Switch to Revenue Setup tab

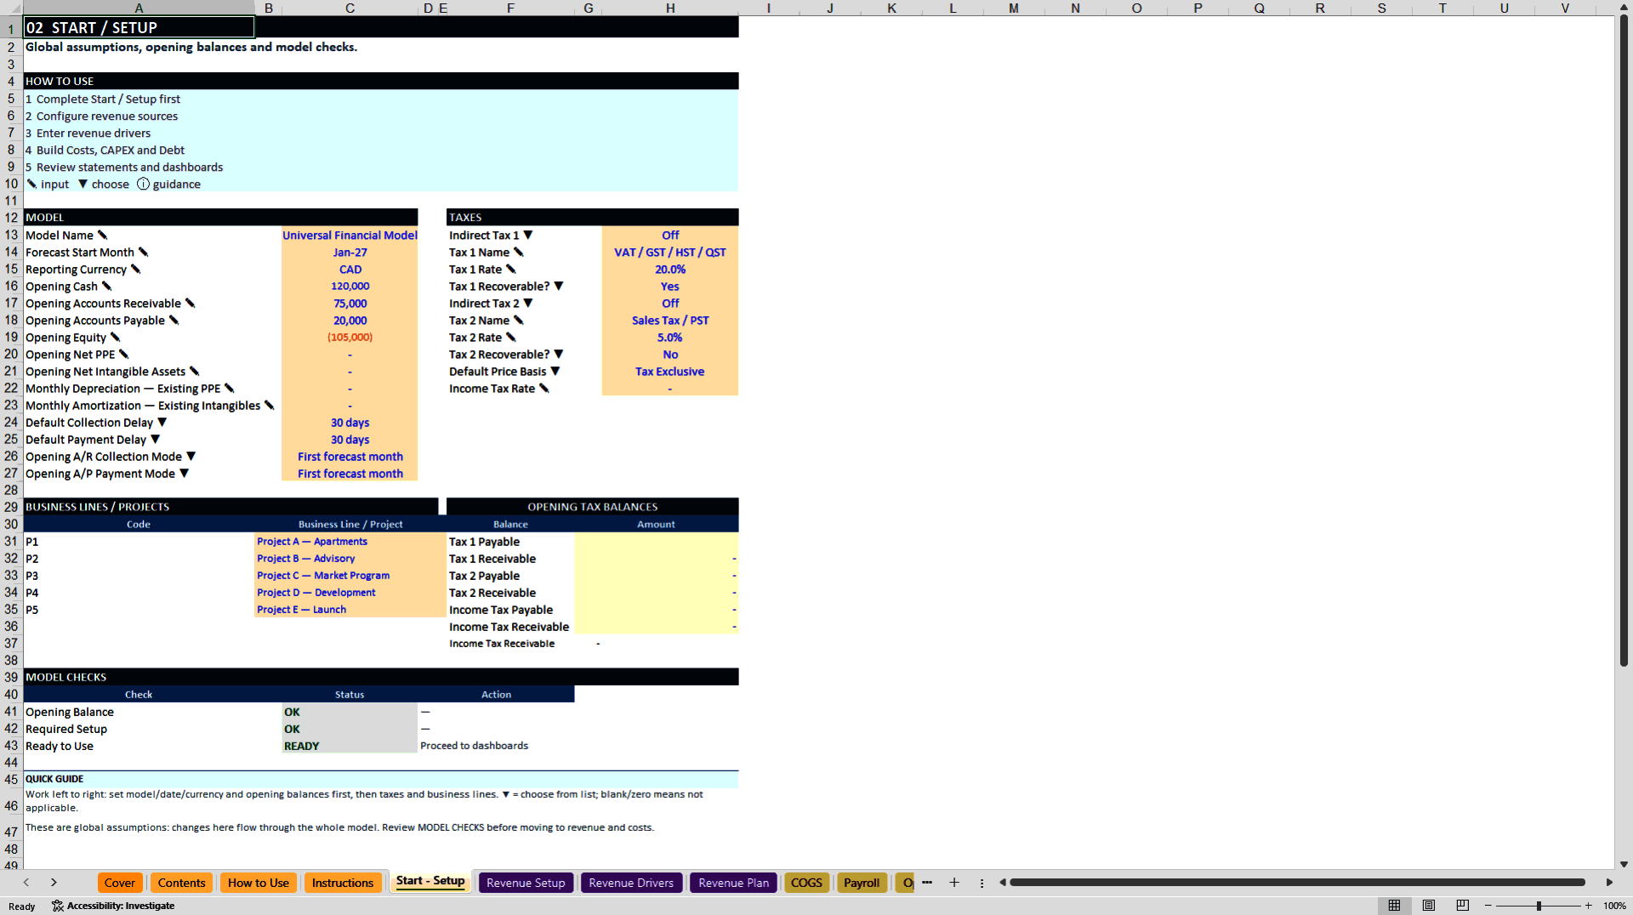click(526, 883)
